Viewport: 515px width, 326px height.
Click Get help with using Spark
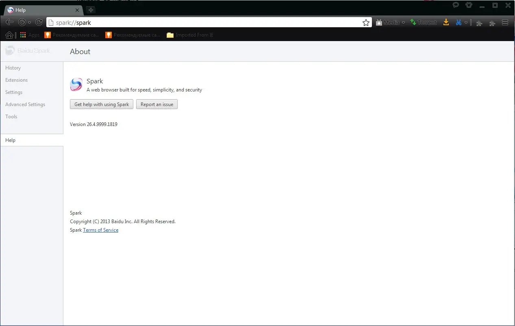coord(102,104)
